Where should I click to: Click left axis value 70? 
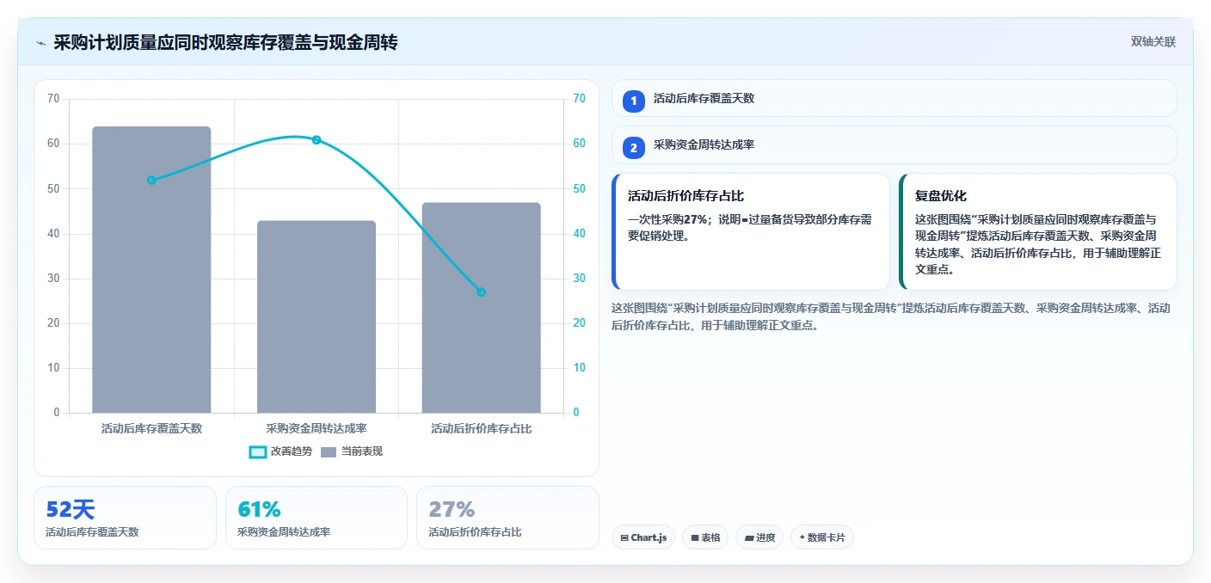pos(53,99)
